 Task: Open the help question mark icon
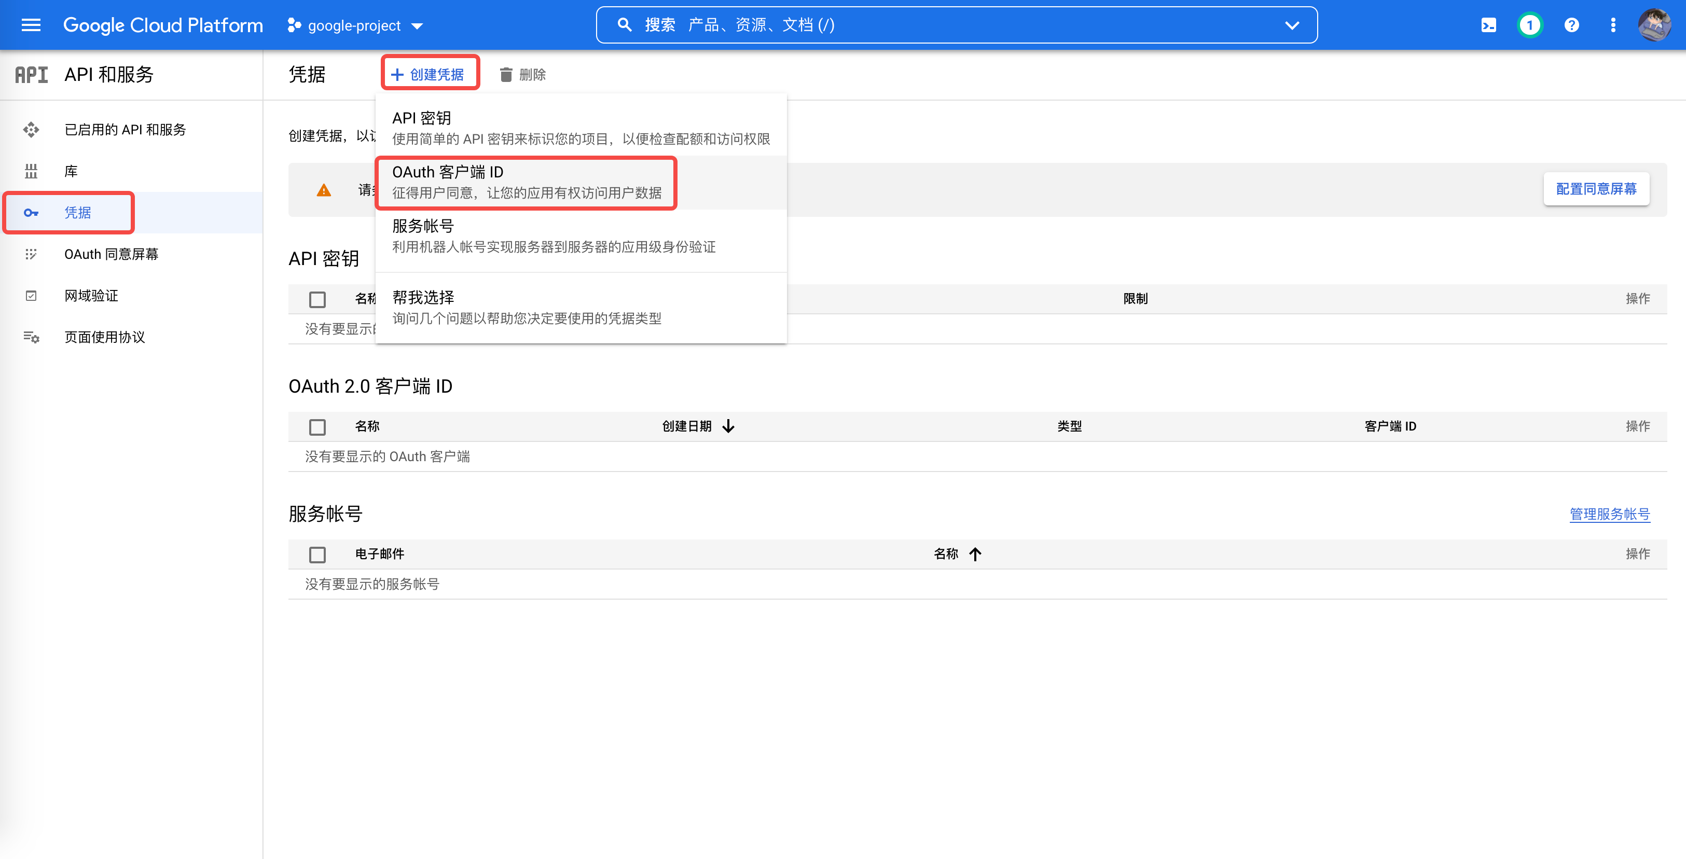[1571, 25]
